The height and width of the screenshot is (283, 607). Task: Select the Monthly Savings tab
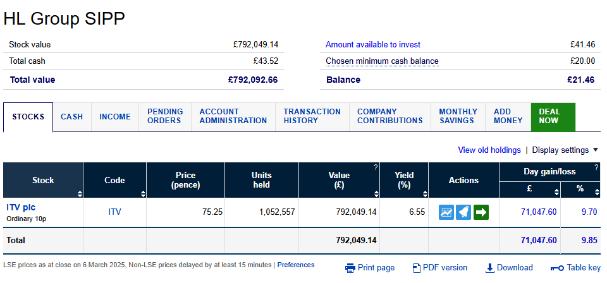pyautogui.click(x=458, y=117)
